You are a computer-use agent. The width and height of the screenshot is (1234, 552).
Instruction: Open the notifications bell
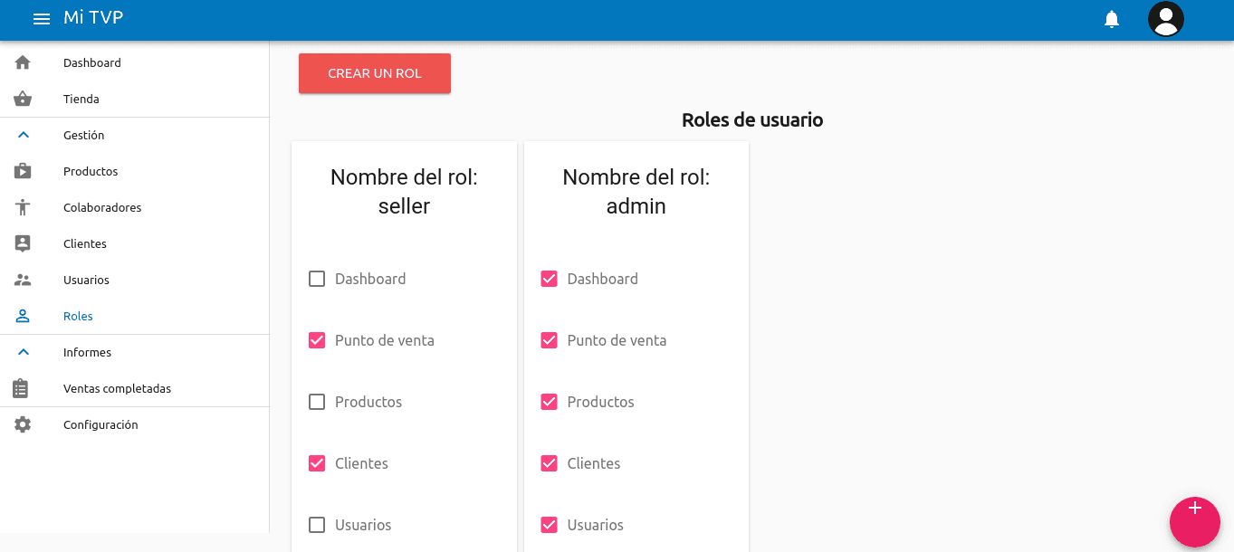click(x=1112, y=19)
